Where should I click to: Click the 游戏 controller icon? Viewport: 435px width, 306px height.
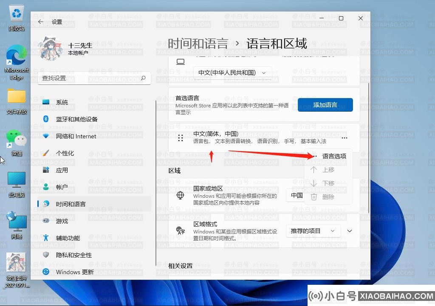click(46, 221)
